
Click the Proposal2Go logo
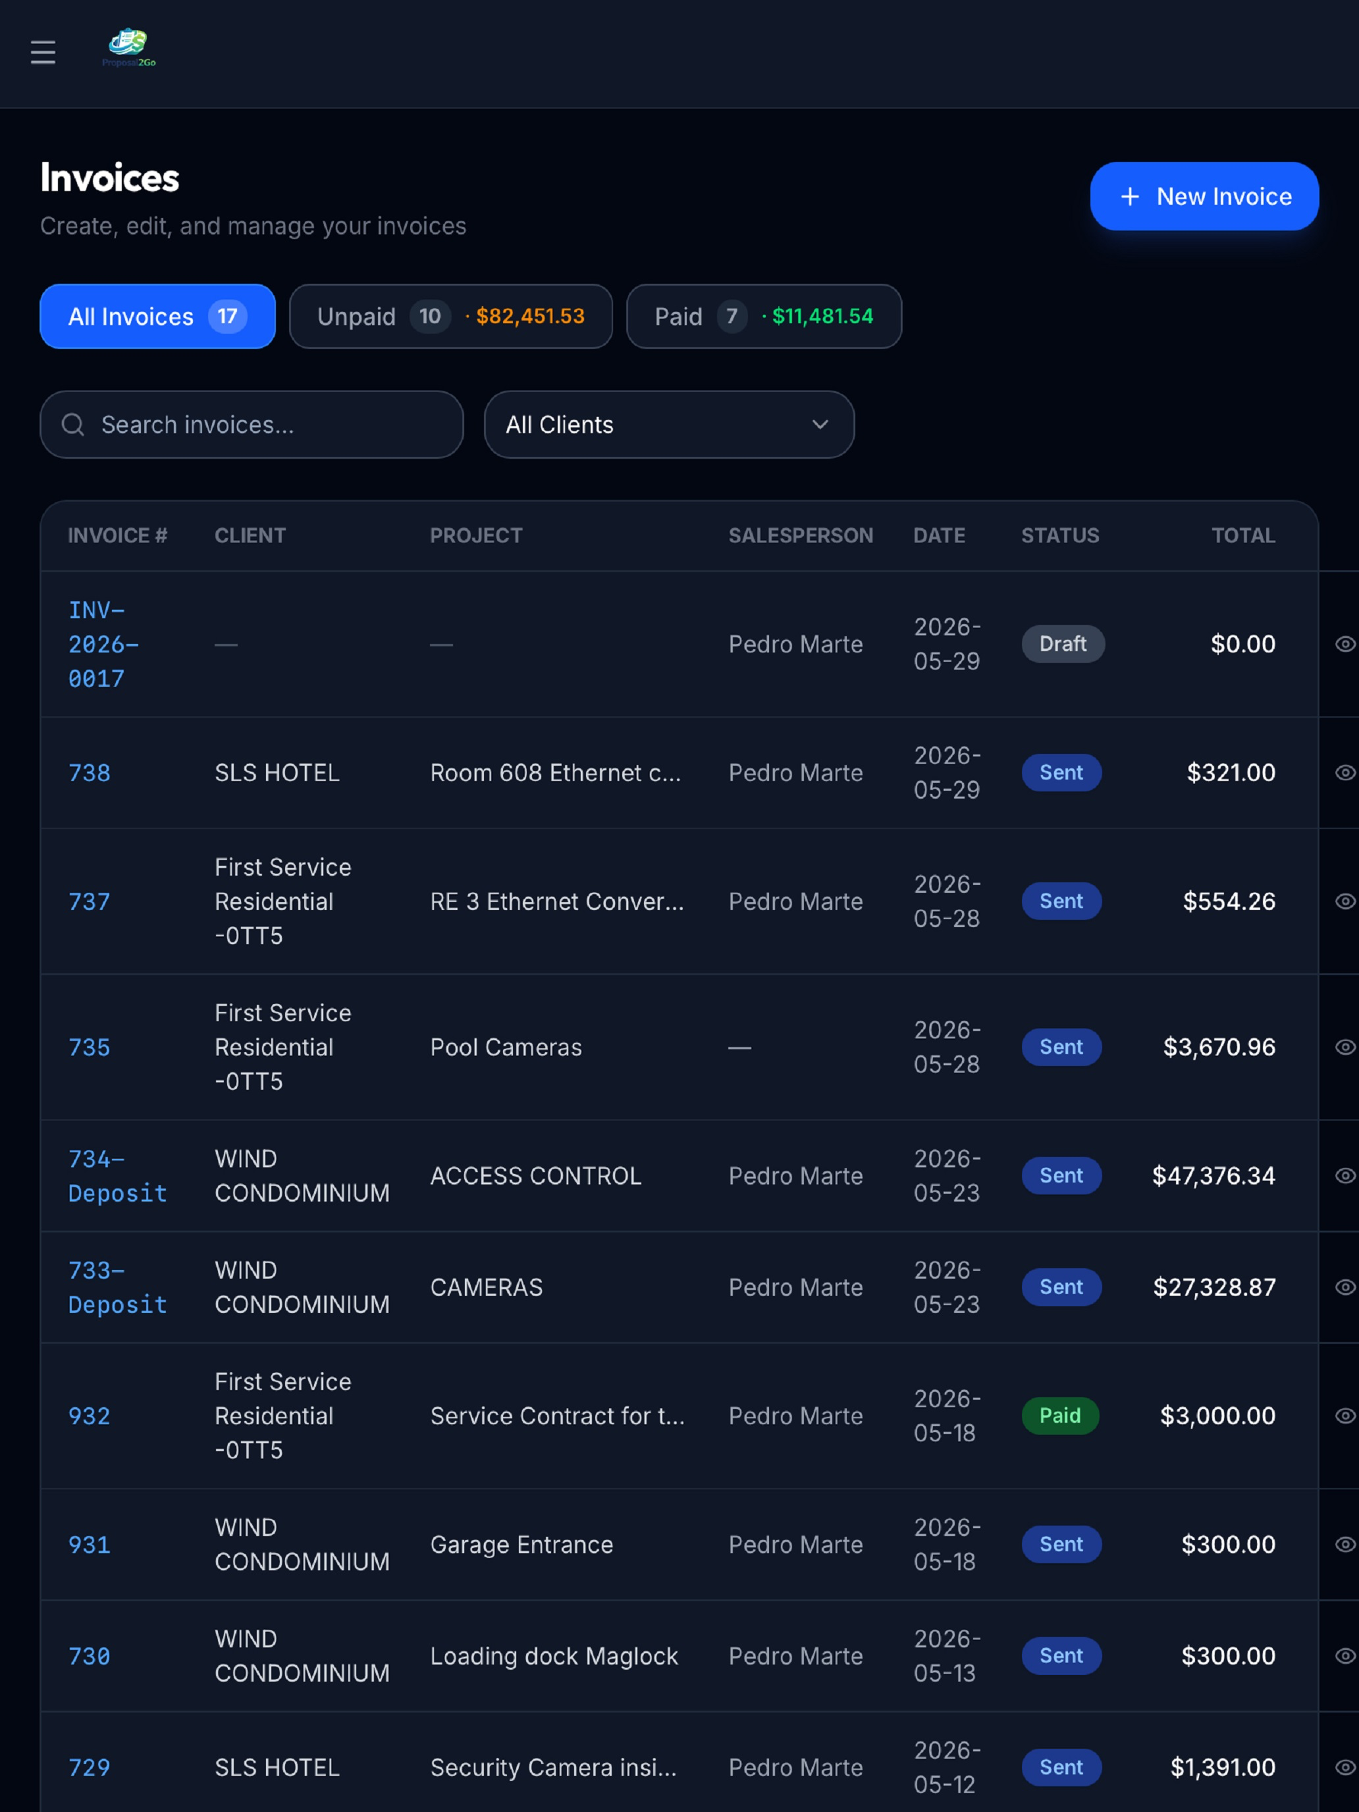[x=128, y=48]
